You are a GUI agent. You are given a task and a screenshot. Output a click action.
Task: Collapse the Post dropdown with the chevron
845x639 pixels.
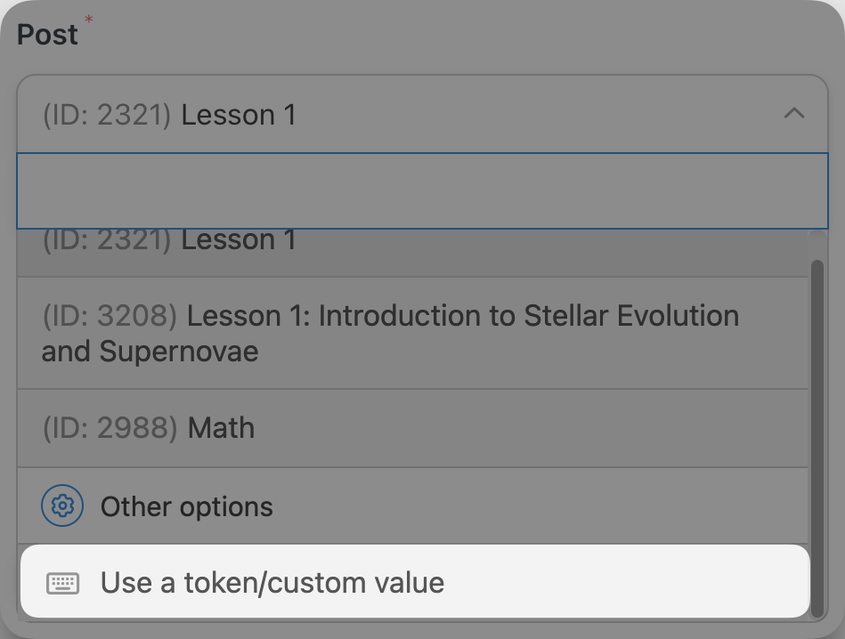(794, 114)
